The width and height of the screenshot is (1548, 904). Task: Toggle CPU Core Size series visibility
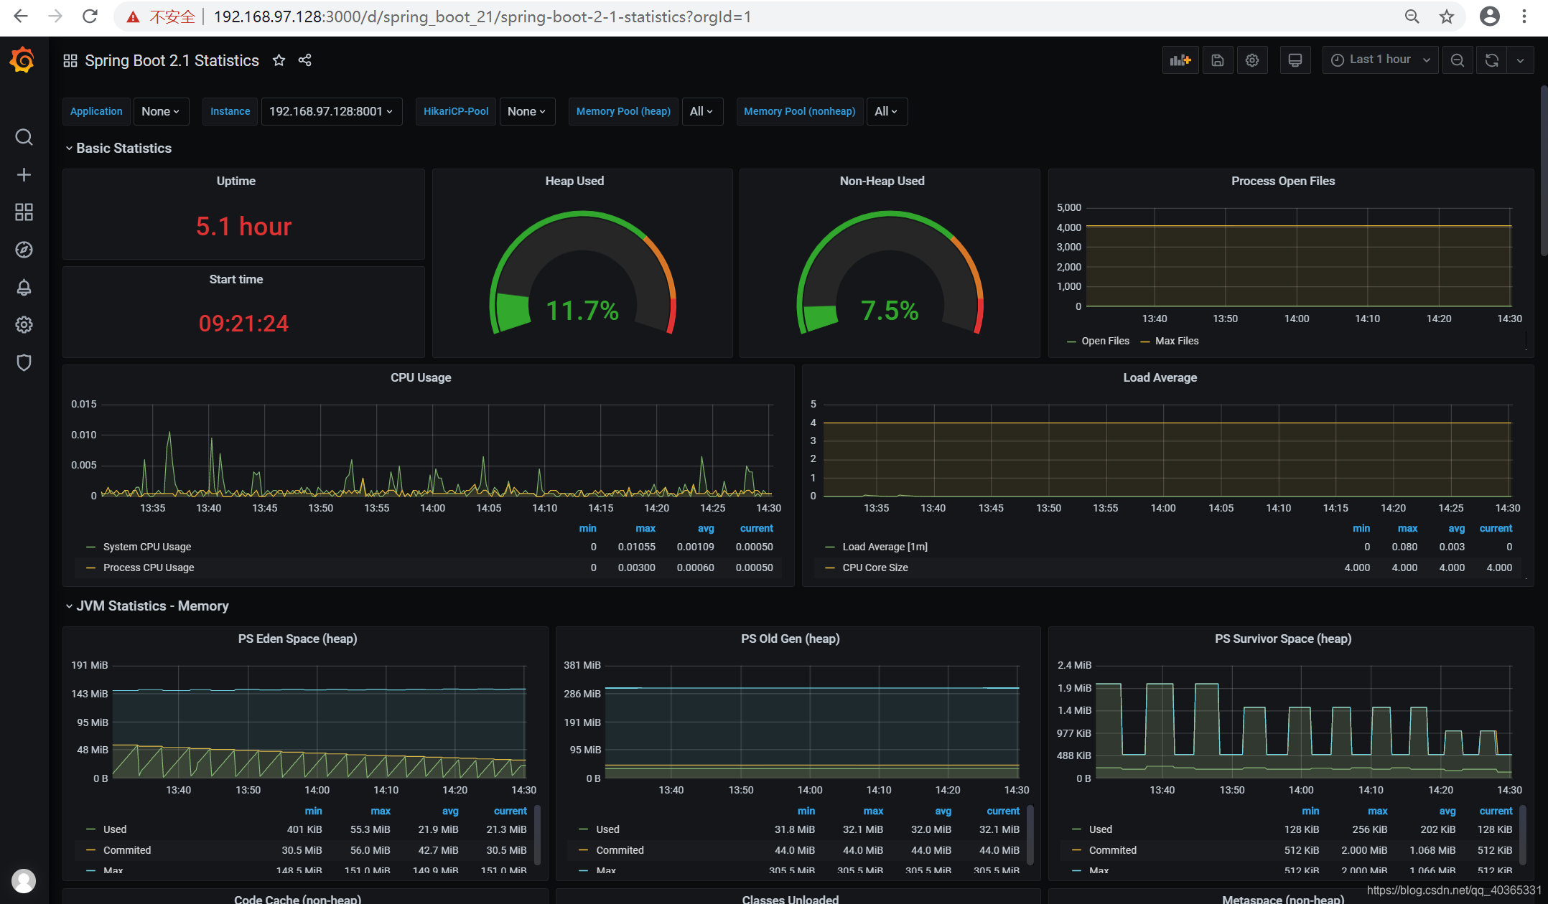875,568
